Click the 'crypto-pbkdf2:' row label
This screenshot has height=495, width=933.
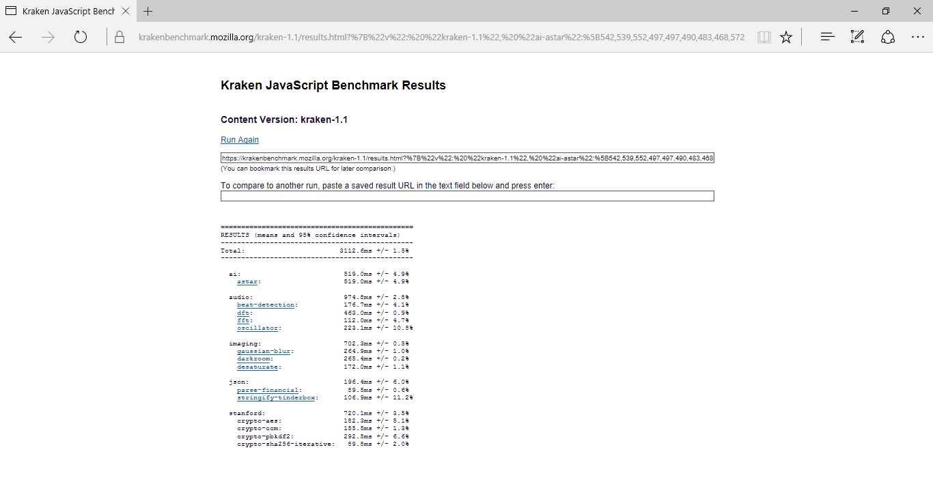[266, 436]
